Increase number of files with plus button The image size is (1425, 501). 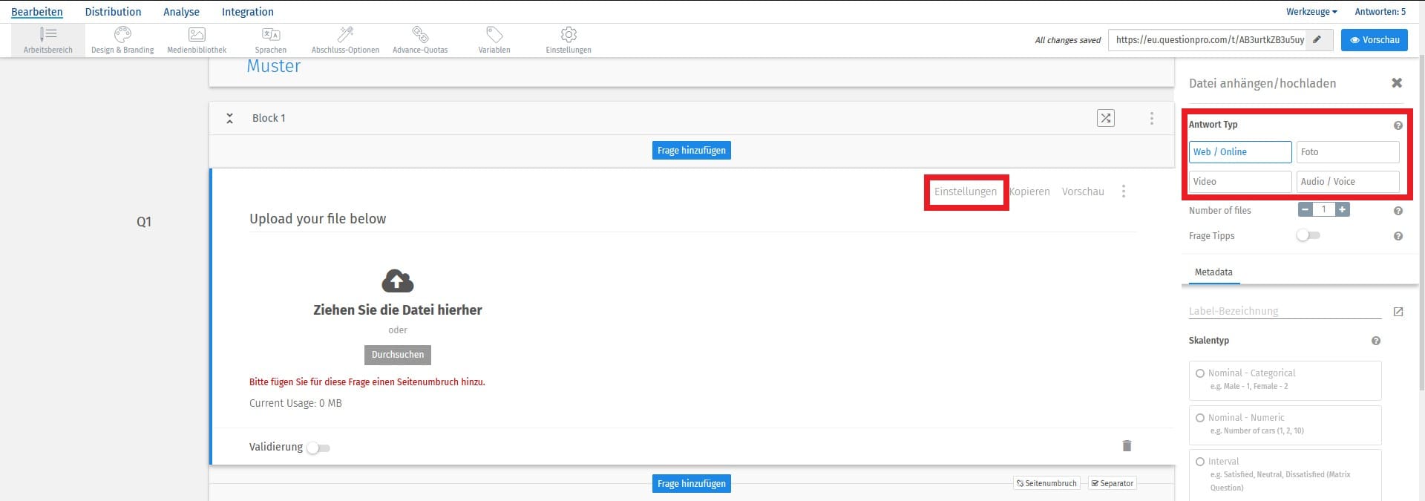pyautogui.click(x=1342, y=210)
